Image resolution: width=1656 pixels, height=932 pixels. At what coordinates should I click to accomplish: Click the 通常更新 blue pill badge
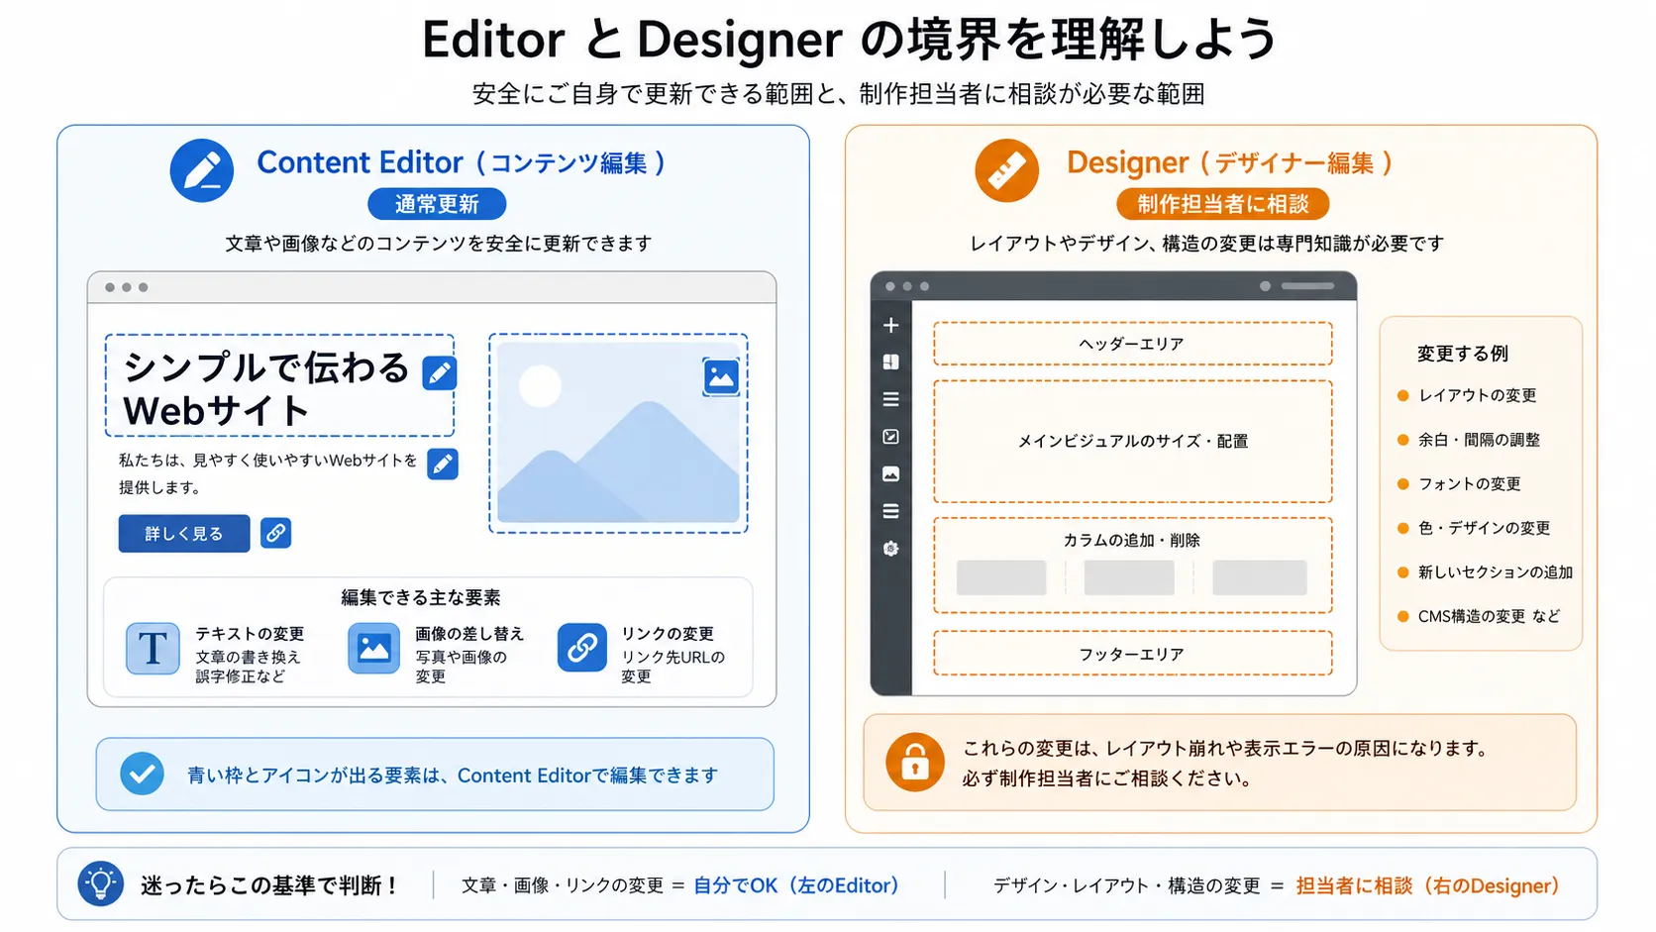pyautogui.click(x=437, y=204)
